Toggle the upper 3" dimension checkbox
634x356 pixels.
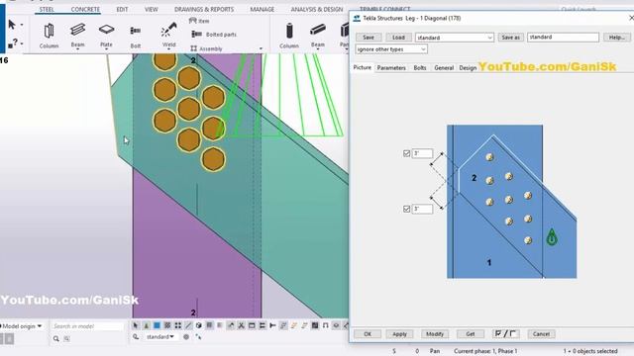[407, 153]
